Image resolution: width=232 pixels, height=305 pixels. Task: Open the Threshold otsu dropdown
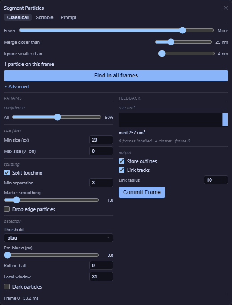58,238
